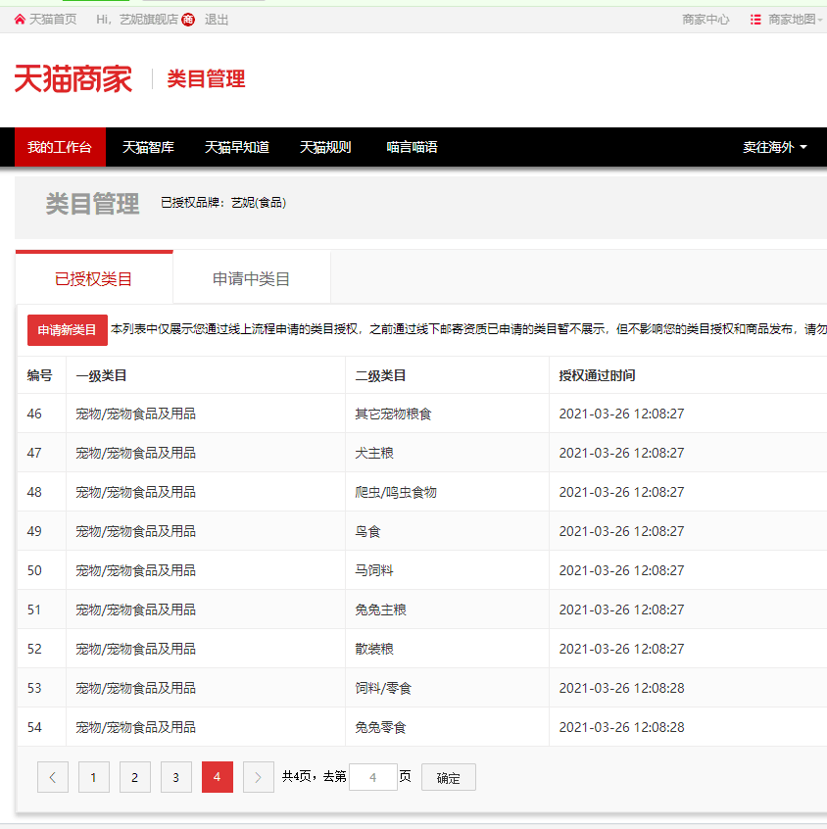
Task: Open 天猫早知道 in the navigation bar
Action: (x=237, y=147)
